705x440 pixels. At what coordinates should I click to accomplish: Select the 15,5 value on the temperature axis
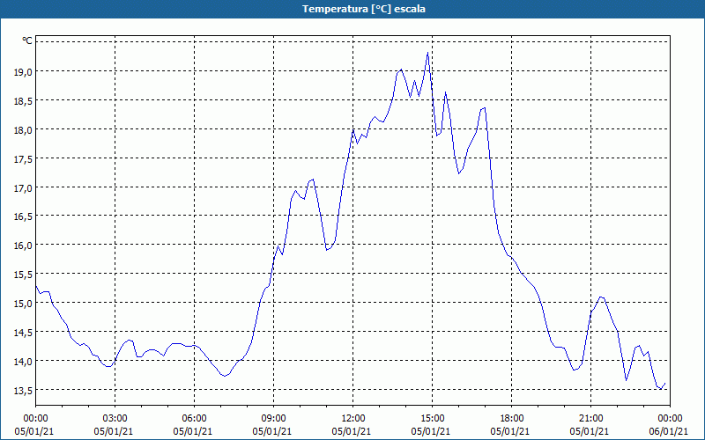23,275
